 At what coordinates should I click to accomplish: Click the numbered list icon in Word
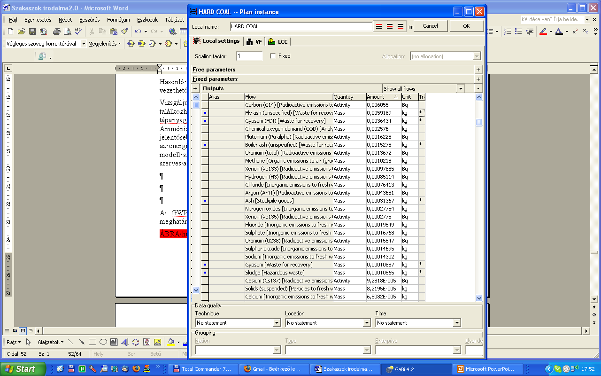508,31
